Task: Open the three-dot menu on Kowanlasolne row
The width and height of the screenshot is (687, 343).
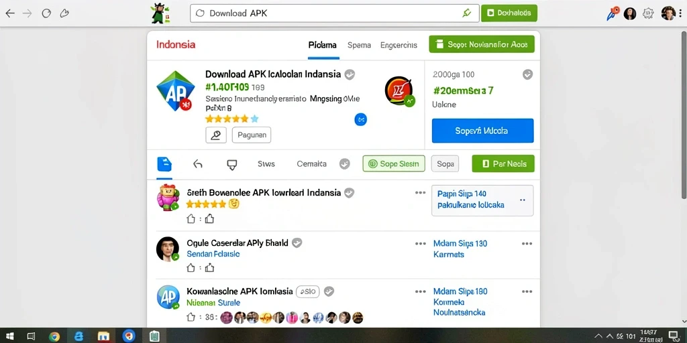Action: pyautogui.click(x=420, y=291)
